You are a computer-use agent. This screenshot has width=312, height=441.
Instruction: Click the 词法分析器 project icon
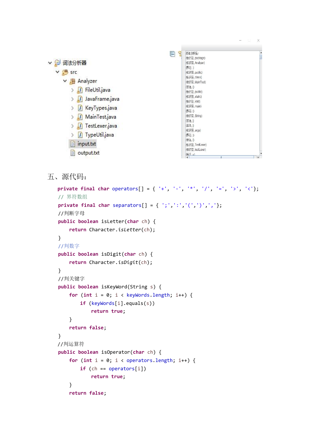(x=58, y=63)
